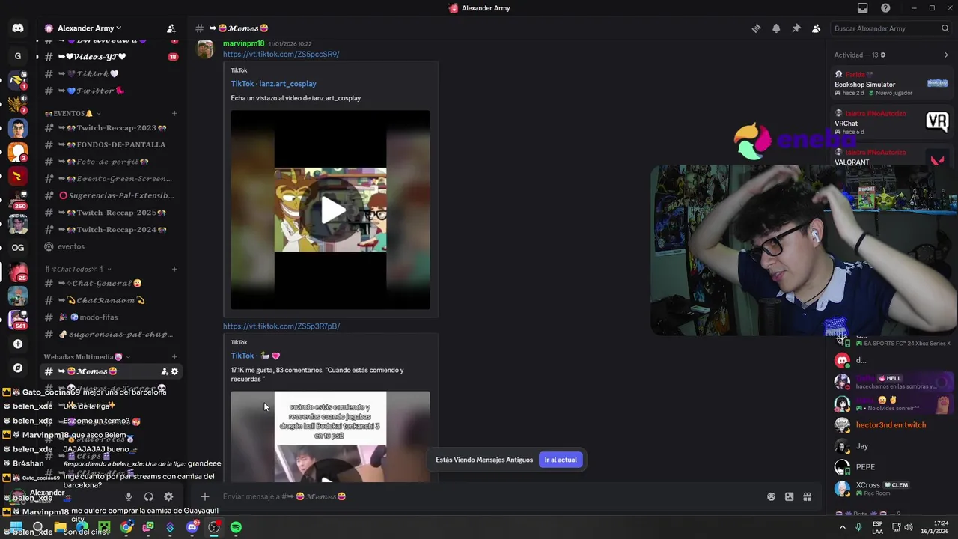Open the G server icon

pyautogui.click(x=18, y=56)
